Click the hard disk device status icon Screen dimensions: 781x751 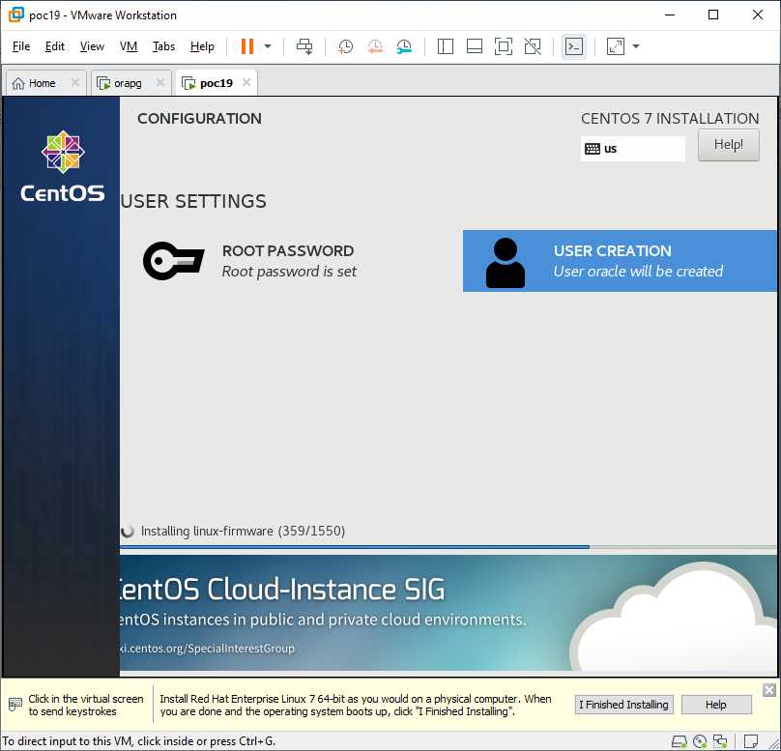tap(680, 741)
